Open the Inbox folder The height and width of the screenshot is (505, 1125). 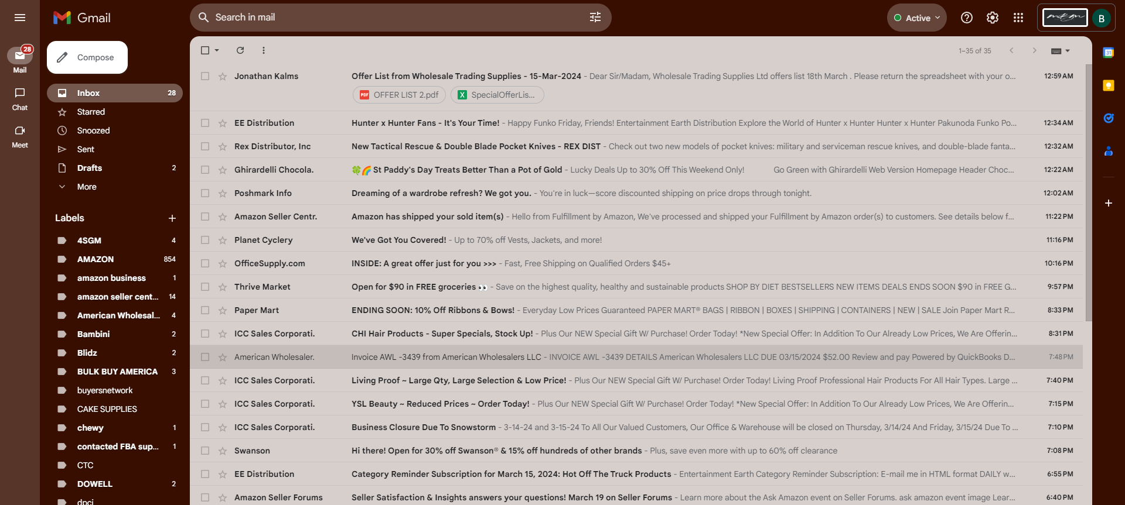[x=115, y=93]
